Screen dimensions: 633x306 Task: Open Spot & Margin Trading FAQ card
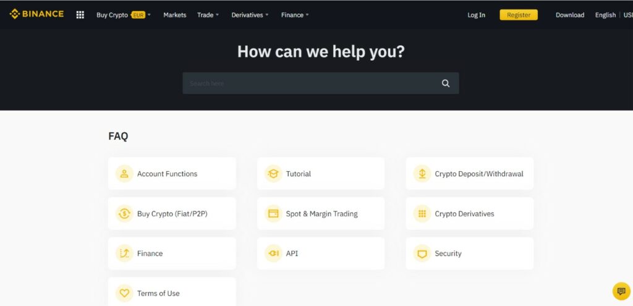321,214
